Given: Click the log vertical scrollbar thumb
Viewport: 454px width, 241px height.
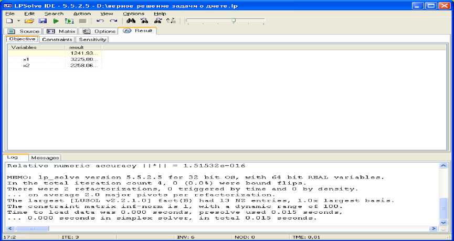Looking at the screenshot, I should click(443, 208).
